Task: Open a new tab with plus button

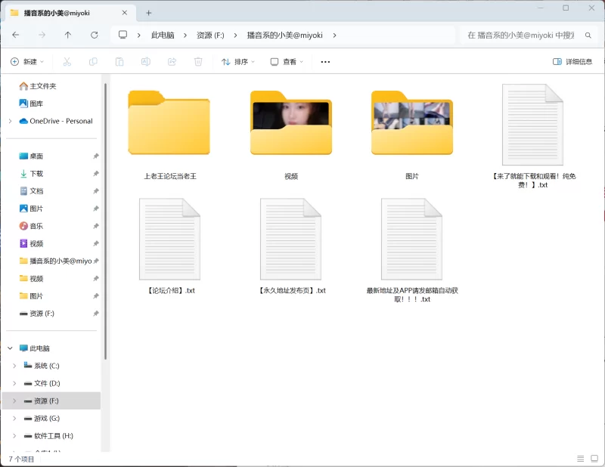Action: coord(148,13)
